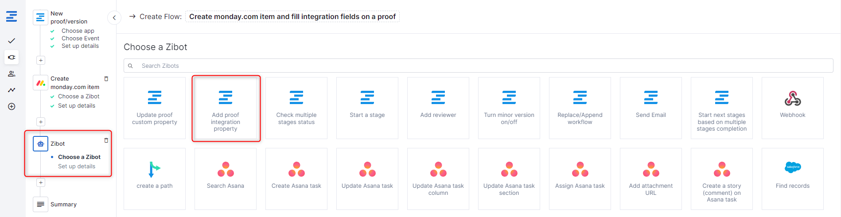Choose the Webhook Zibot tile

(x=792, y=108)
